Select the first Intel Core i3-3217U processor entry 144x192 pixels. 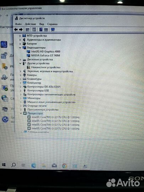click(x=55, y=117)
